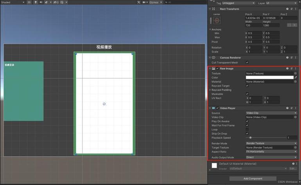Open Rect Transform preset selector icon

tap(291, 9)
